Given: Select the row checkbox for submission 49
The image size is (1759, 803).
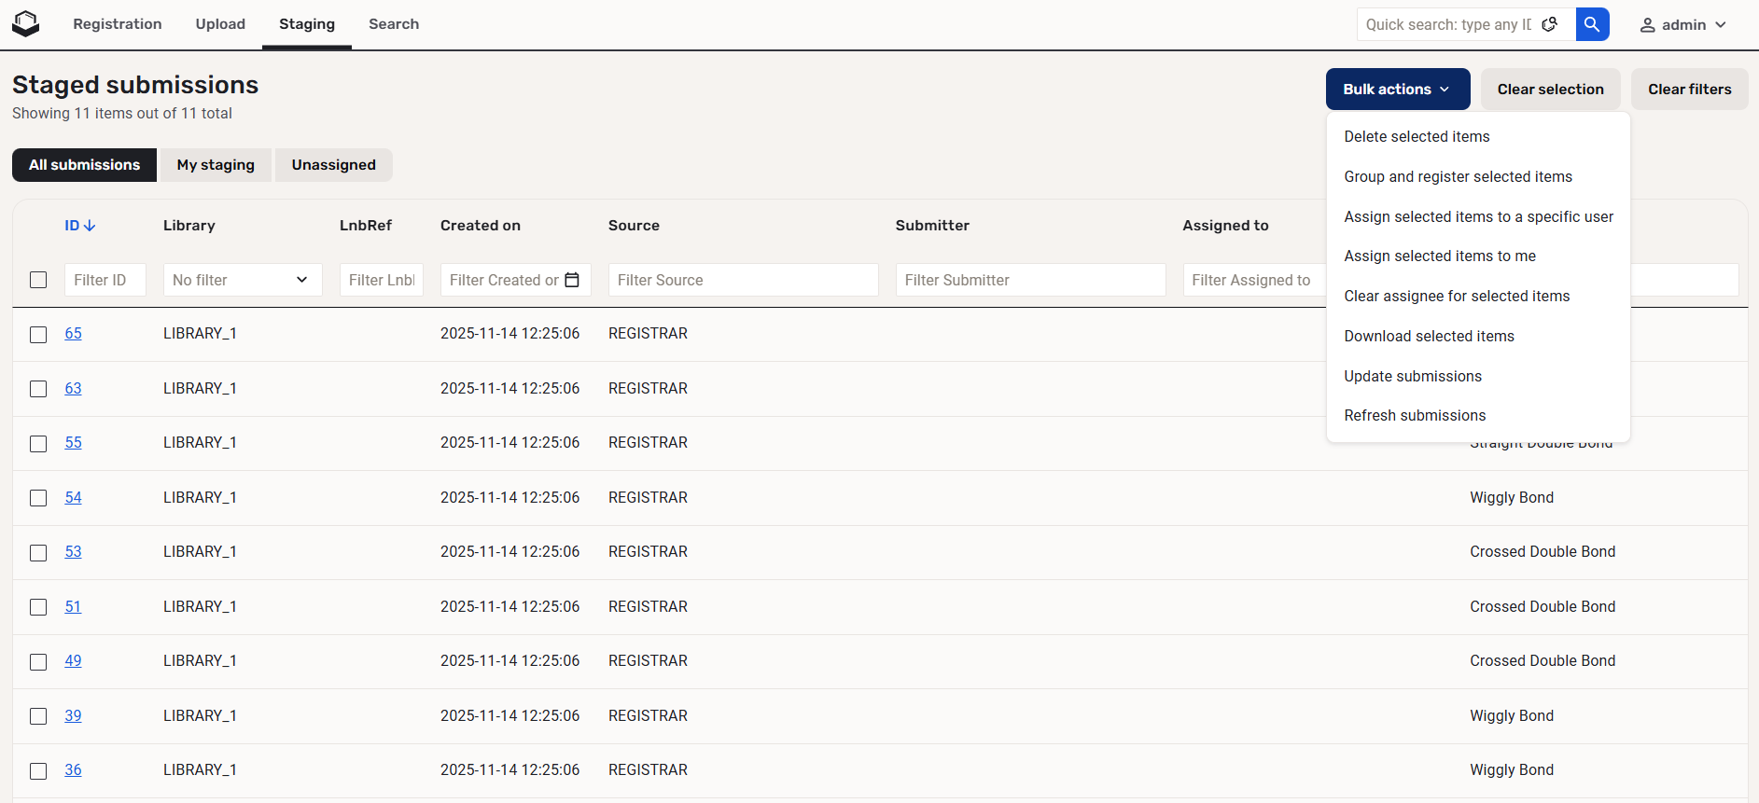Looking at the screenshot, I should (38, 662).
